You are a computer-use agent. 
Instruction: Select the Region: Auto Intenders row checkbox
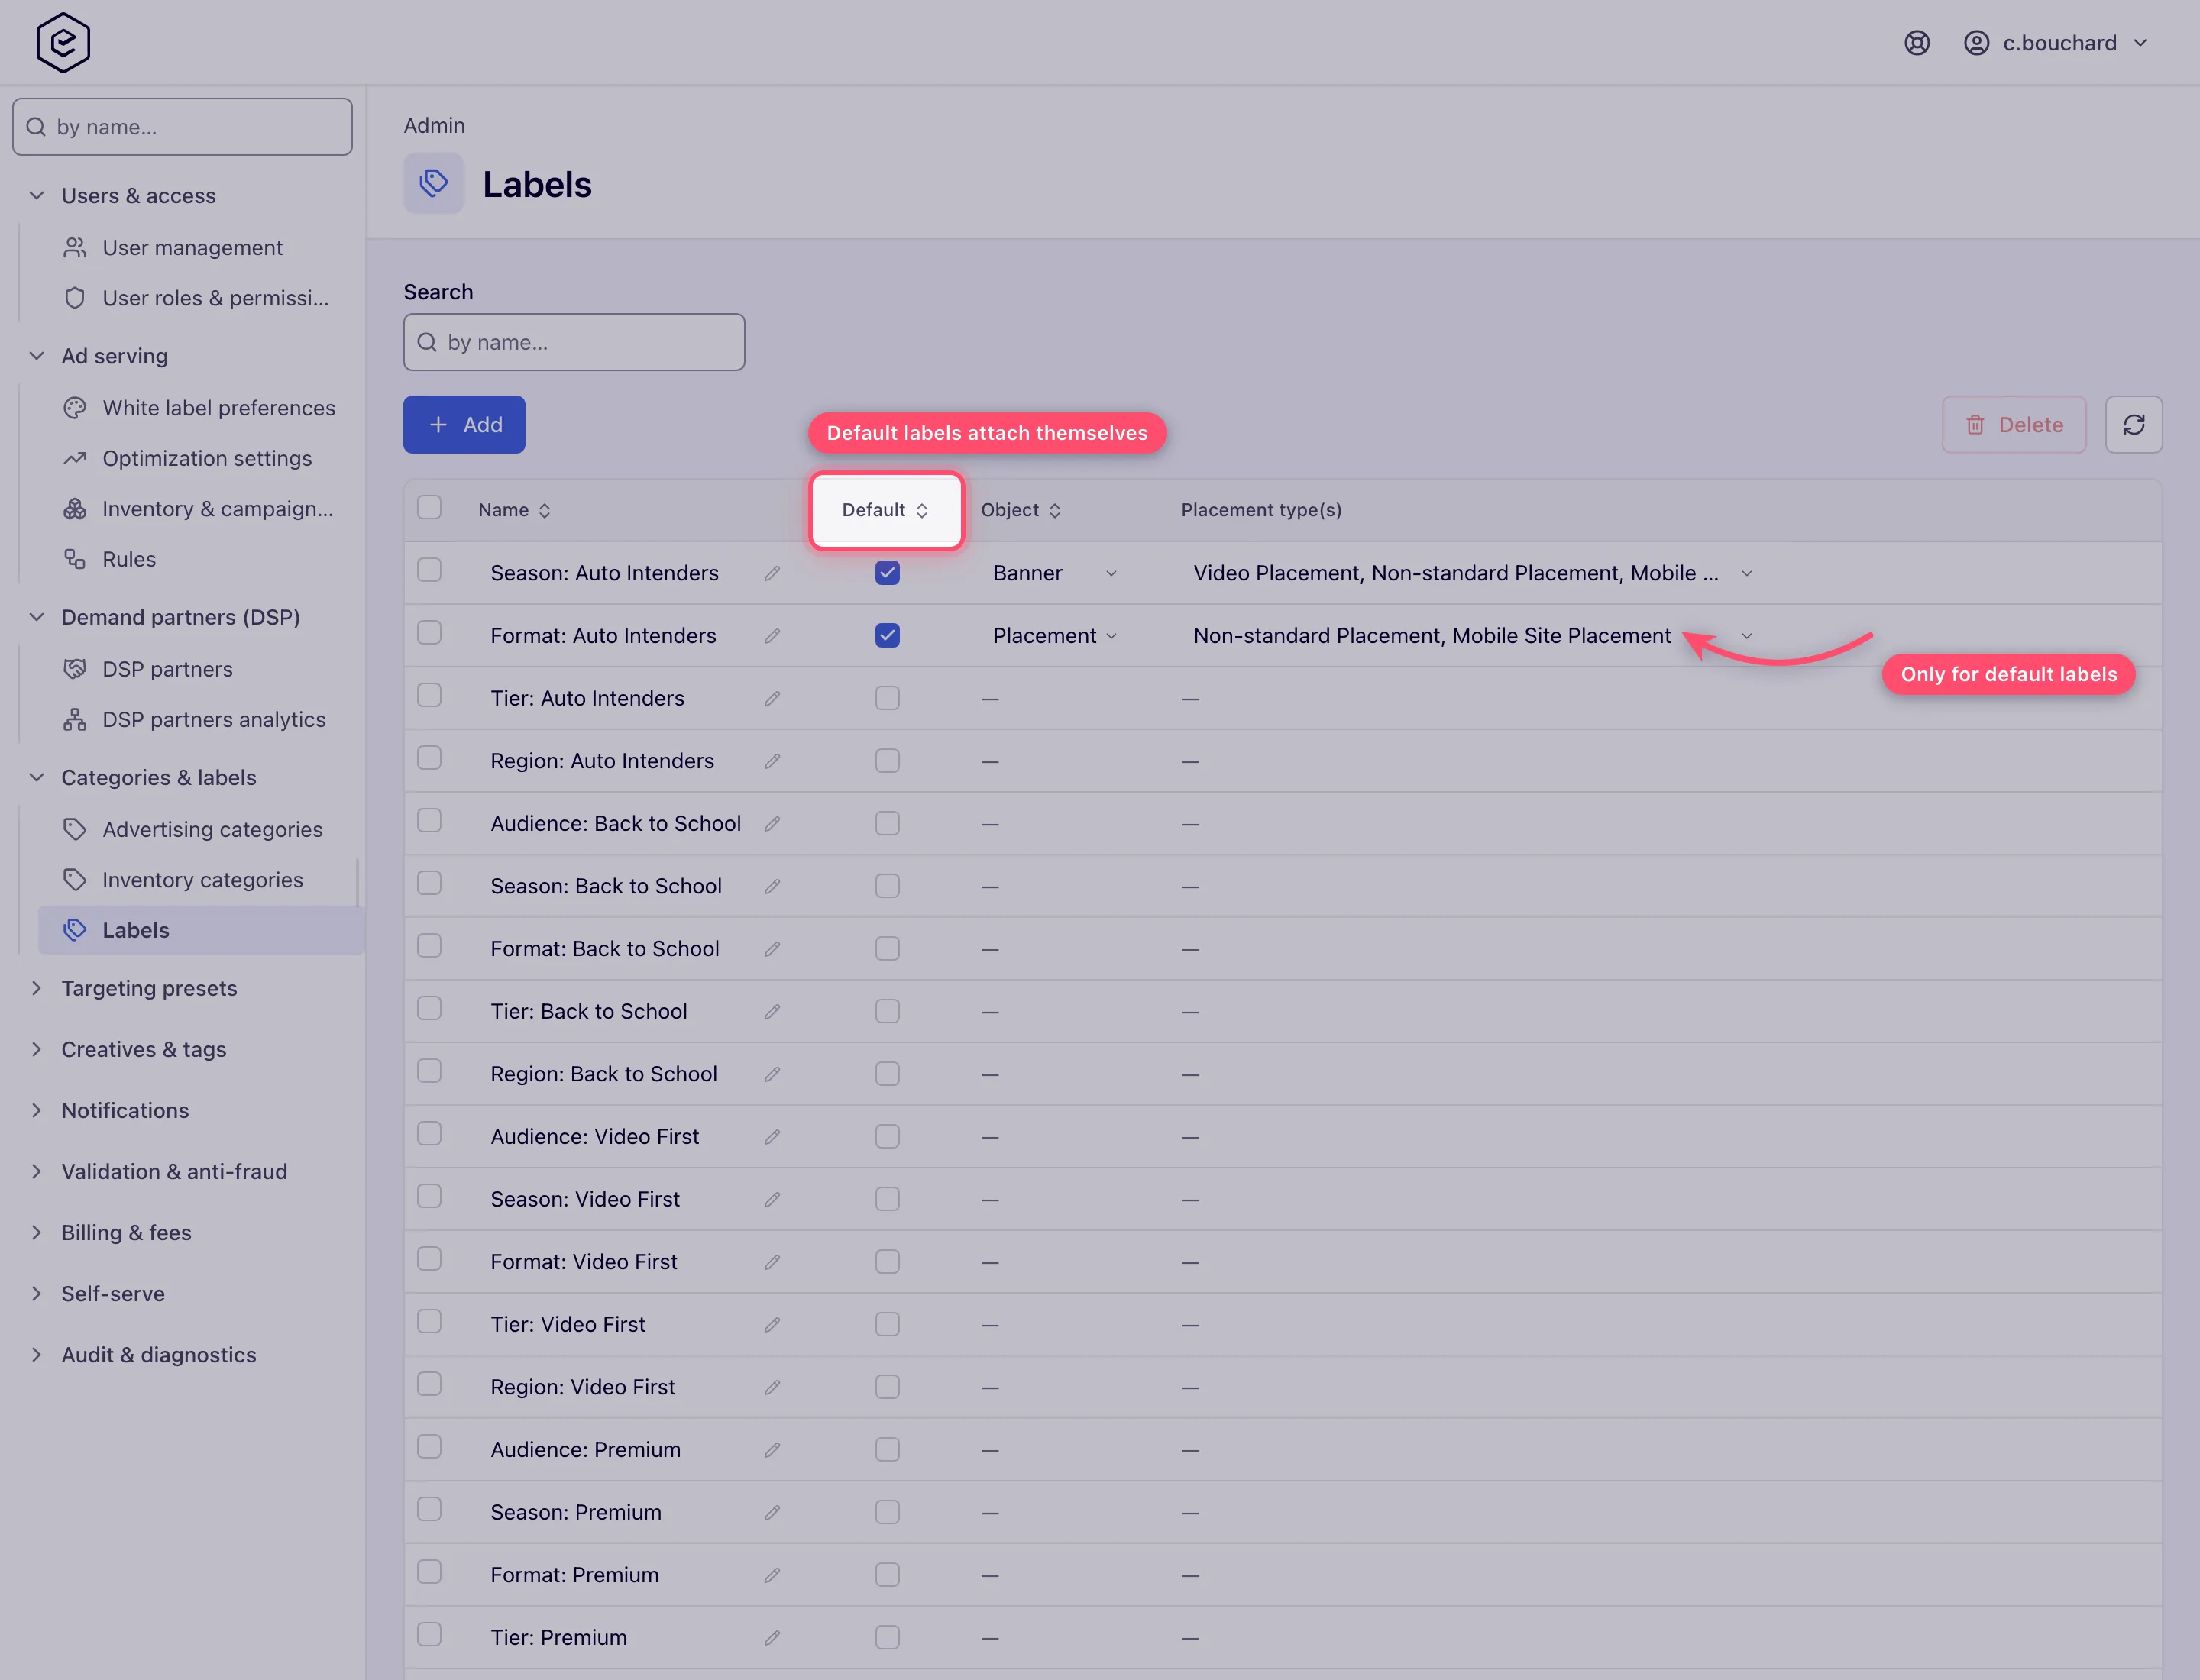[429, 758]
